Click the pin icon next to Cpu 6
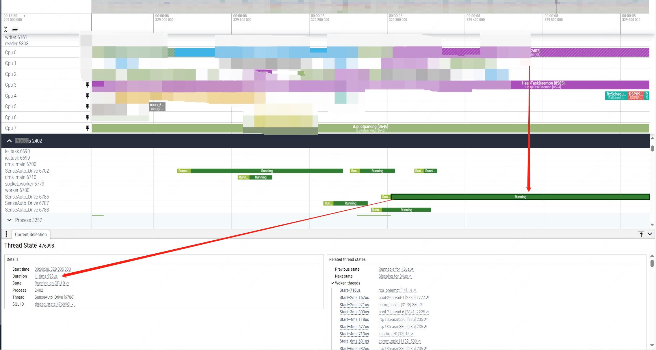656x350 pixels. [88, 117]
